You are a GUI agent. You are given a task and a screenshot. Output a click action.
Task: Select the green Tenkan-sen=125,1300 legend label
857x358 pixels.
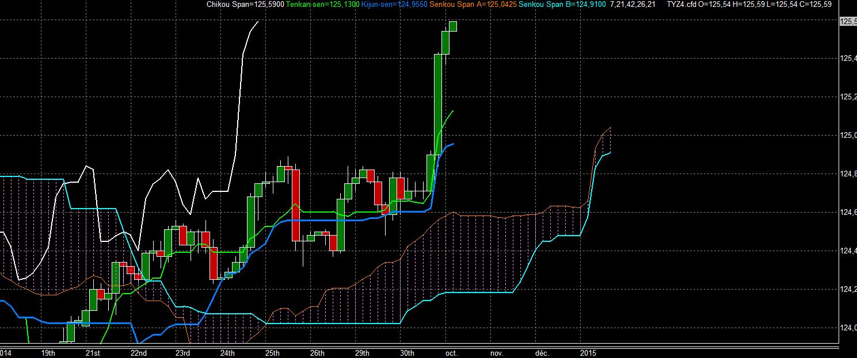(x=323, y=5)
